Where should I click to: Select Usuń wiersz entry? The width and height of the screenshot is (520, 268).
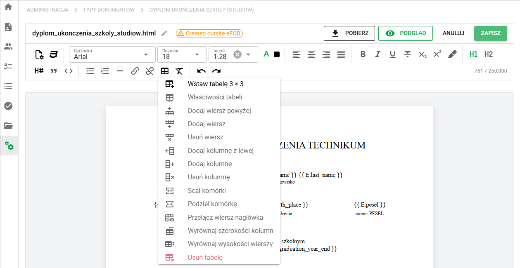tap(219, 137)
